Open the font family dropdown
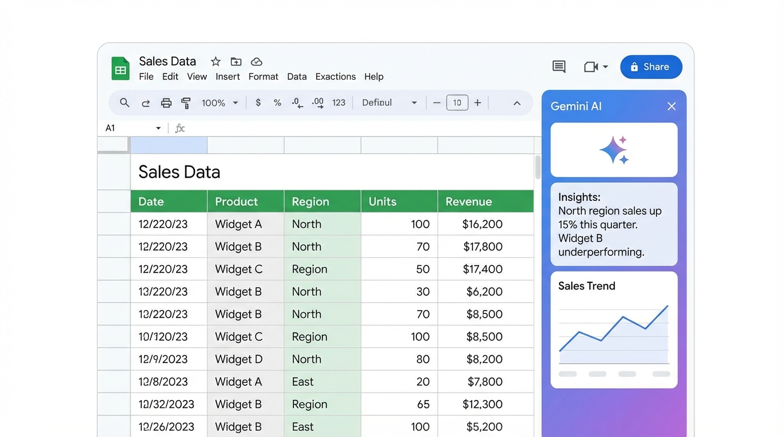784x437 pixels. (x=390, y=103)
